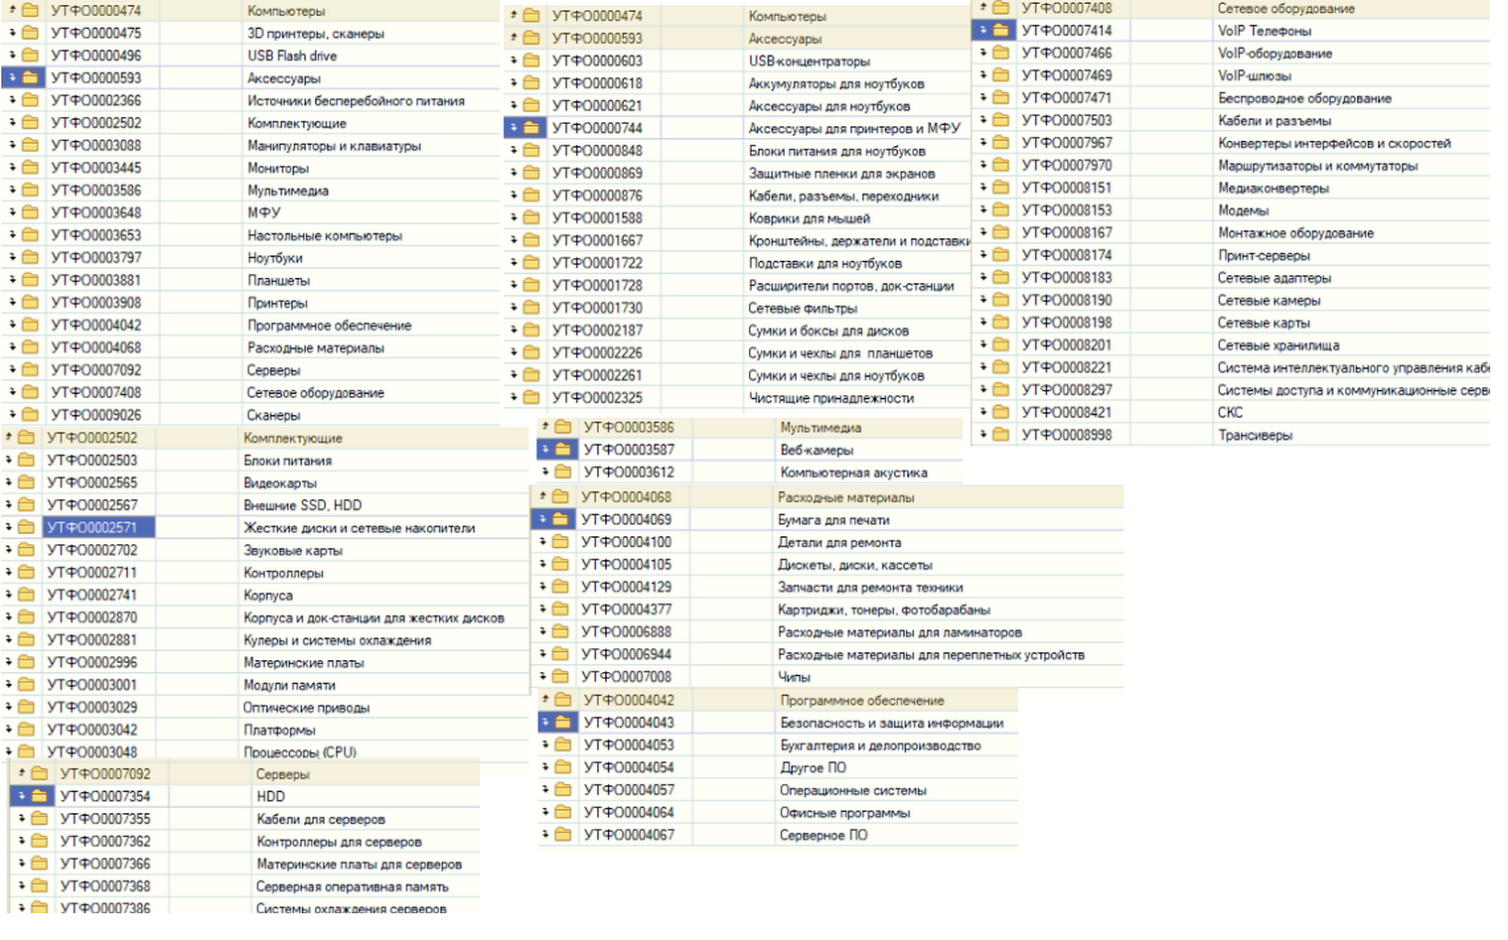
Task: Select "Сетевые хранилища"
Action: pos(1279,345)
